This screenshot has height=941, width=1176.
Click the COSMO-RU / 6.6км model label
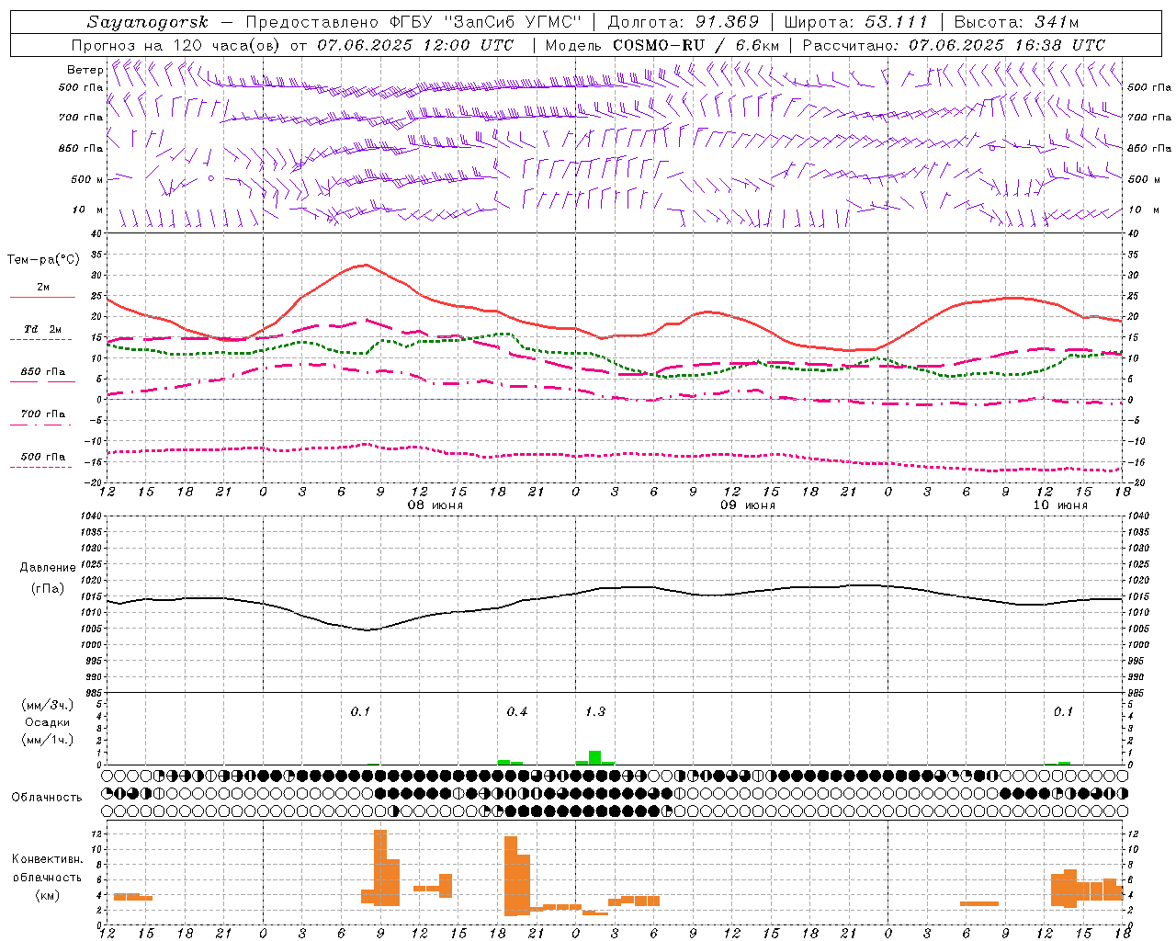(695, 45)
